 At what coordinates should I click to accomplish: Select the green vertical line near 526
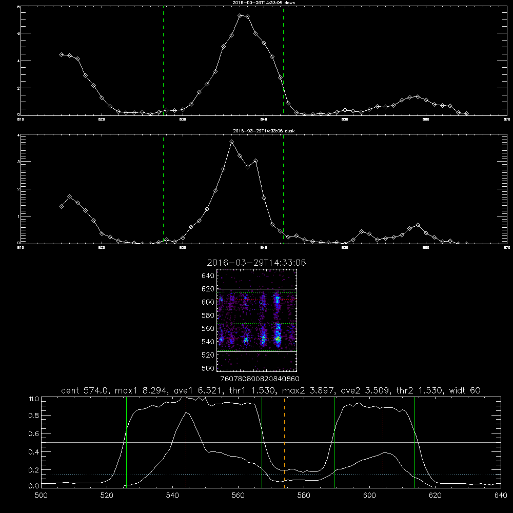point(126,442)
